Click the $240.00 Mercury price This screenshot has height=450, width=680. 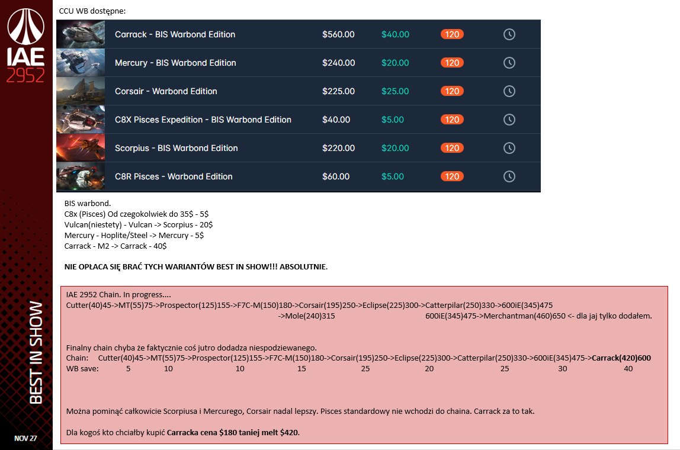point(338,63)
